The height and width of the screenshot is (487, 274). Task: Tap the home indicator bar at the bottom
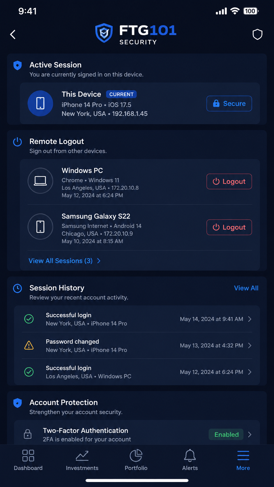point(137,480)
